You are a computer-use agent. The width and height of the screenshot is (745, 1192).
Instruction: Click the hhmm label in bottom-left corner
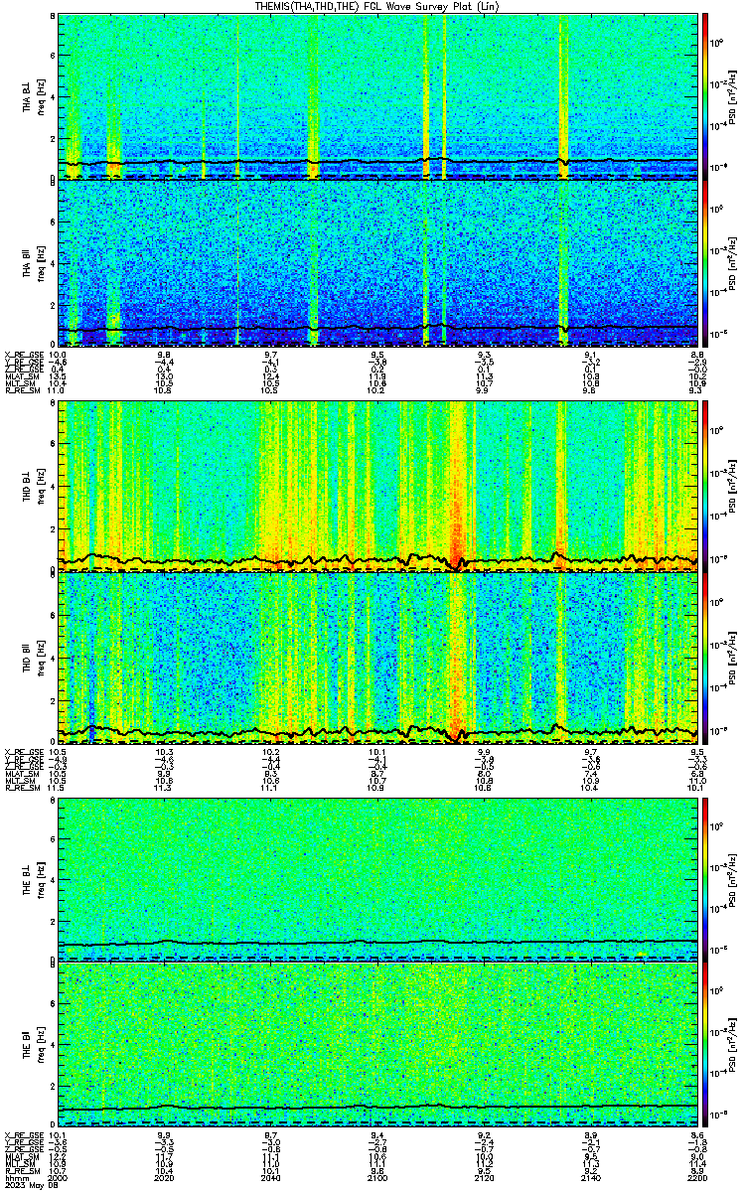(x=15, y=1178)
